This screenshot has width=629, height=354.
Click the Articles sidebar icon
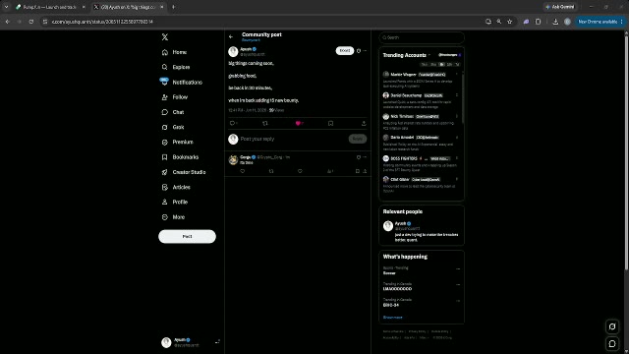(x=164, y=187)
